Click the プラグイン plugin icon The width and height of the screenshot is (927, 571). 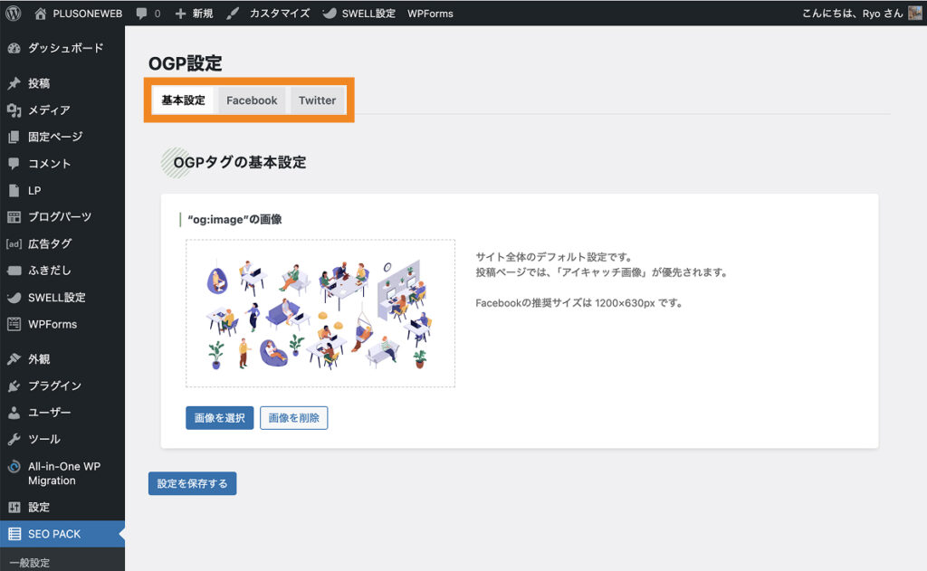point(14,385)
